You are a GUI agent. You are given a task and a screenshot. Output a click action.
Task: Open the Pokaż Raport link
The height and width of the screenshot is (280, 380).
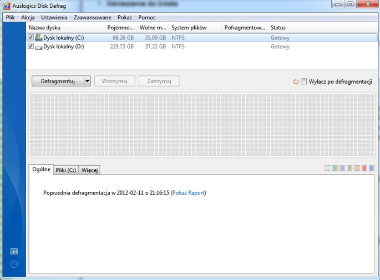pos(188,193)
